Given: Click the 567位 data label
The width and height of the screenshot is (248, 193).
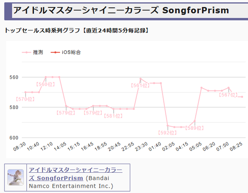Looking at the screenshot, I should point(229,95).
